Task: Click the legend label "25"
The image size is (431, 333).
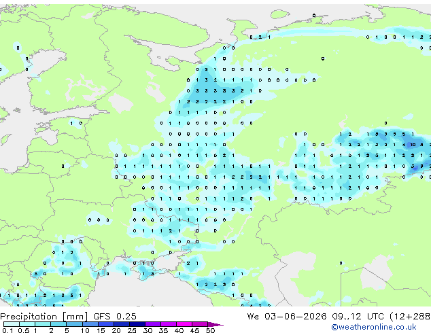Action: tap(132, 330)
